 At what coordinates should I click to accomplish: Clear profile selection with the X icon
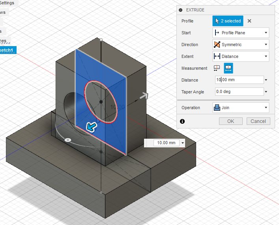pyautogui.click(x=249, y=21)
